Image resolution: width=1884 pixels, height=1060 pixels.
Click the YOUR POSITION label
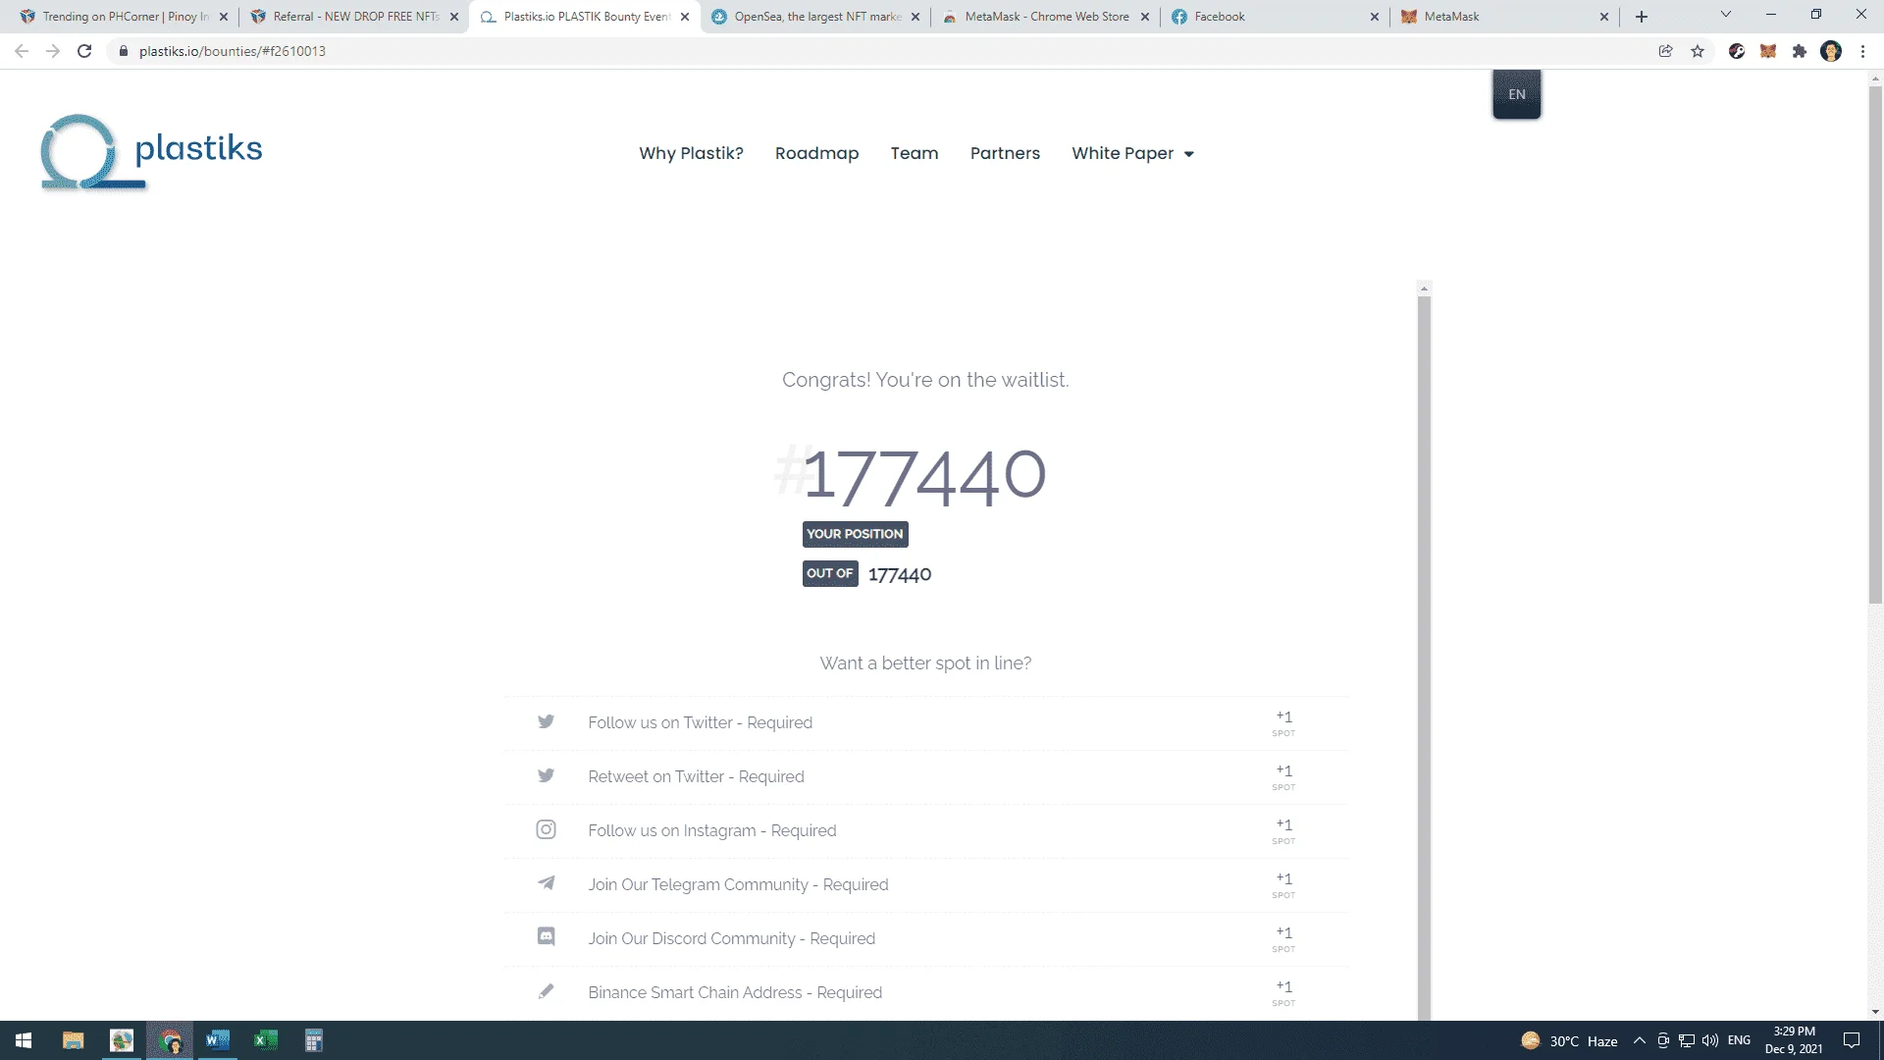(855, 534)
